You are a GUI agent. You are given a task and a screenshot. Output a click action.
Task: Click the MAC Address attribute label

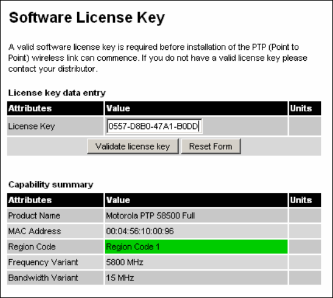click(35, 231)
